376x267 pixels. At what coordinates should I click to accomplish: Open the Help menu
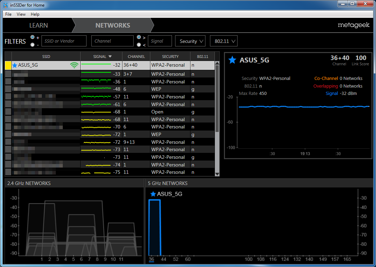35,14
